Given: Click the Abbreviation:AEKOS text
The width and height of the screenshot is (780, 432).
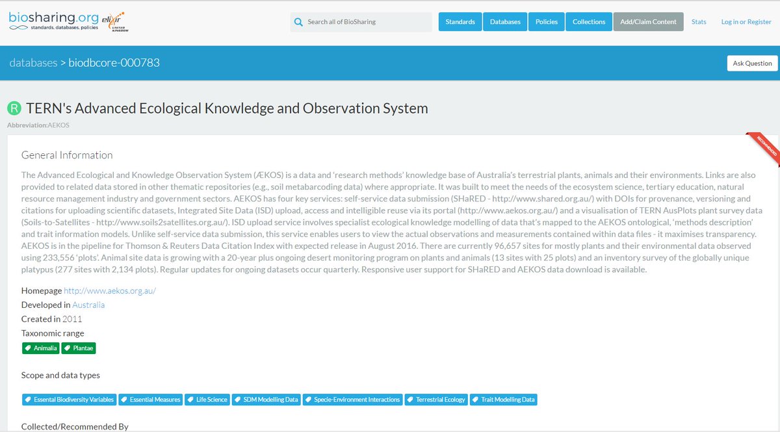Looking at the screenshot, I should click(x=38, y=125).
